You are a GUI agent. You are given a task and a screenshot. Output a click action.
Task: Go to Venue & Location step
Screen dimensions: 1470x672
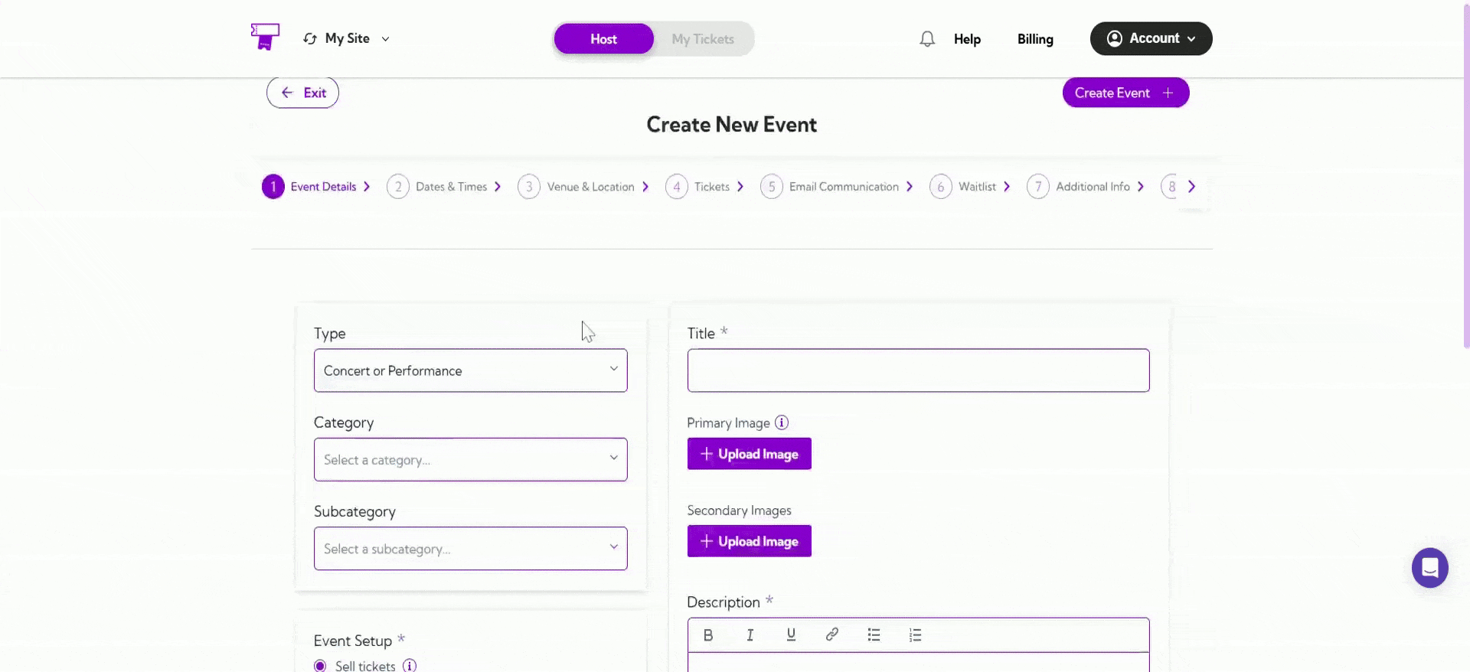tap(590, 187)
